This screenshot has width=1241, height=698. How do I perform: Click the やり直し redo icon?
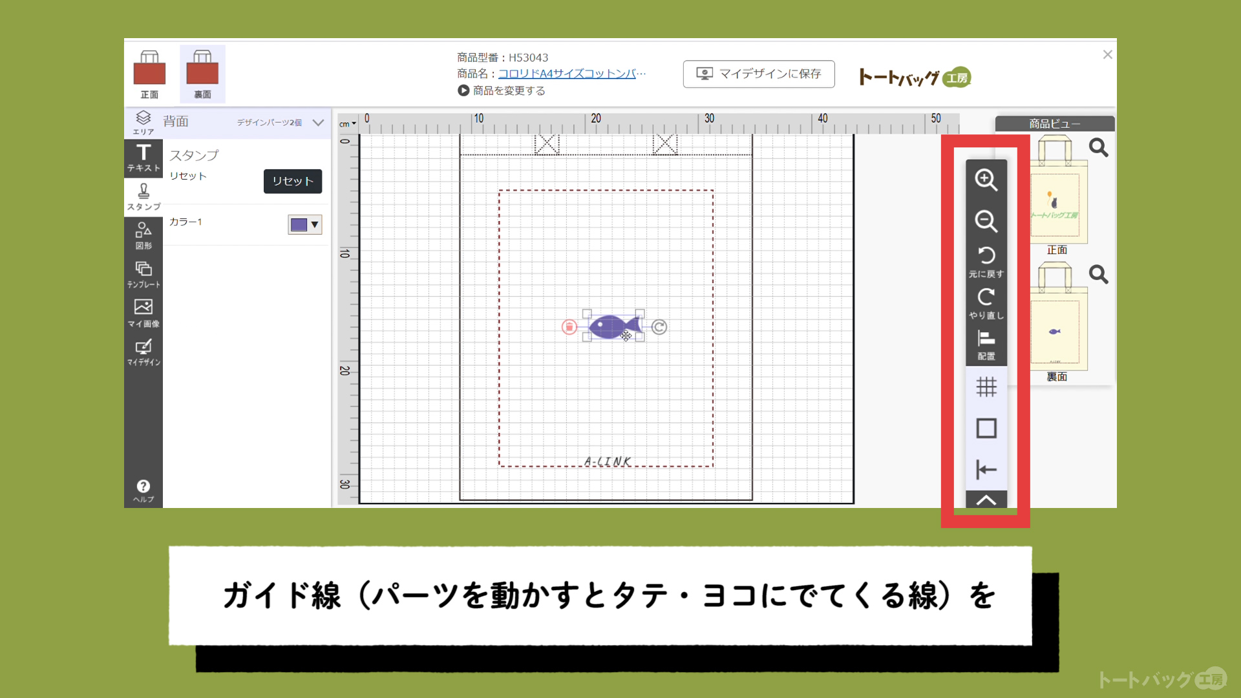(986, 303)
